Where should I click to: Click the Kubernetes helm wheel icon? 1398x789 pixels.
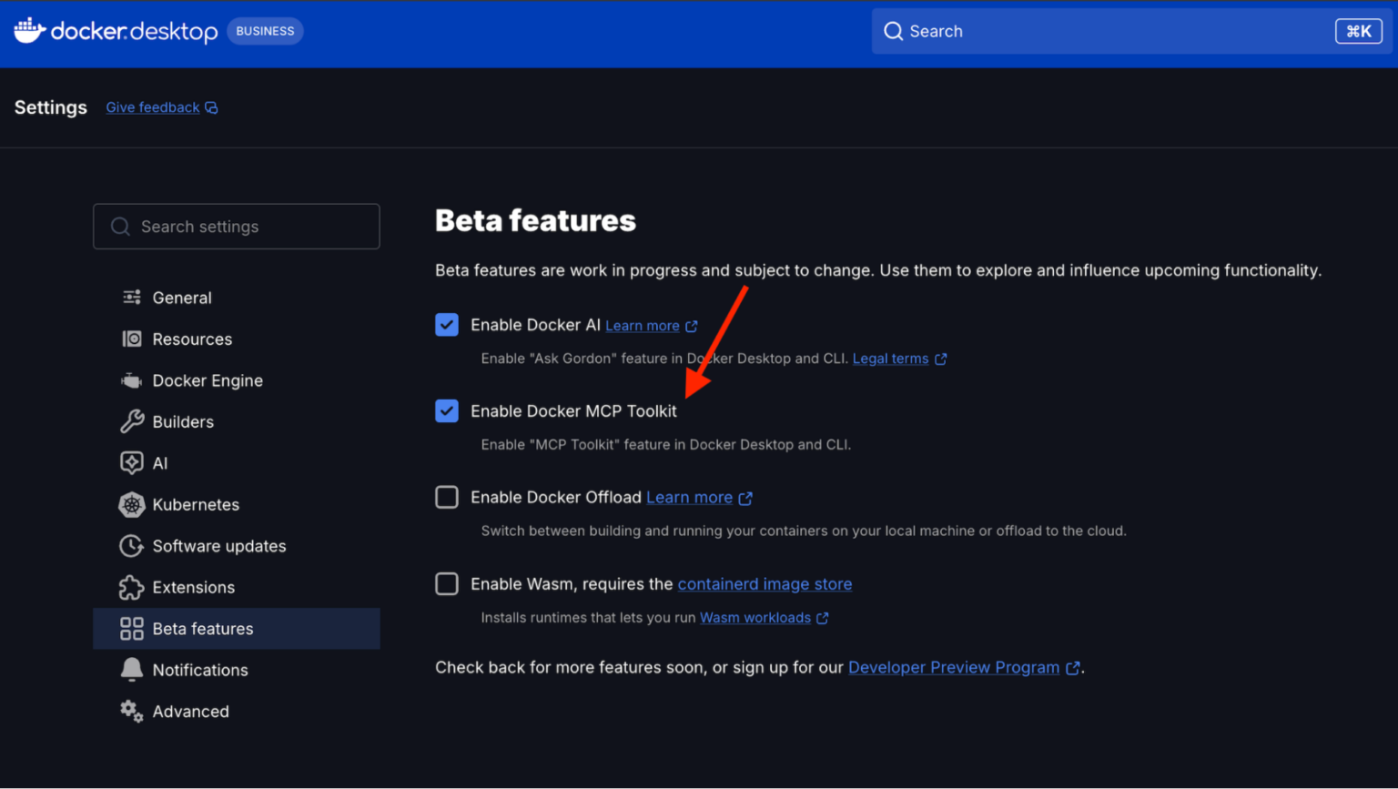pos(132,504)
